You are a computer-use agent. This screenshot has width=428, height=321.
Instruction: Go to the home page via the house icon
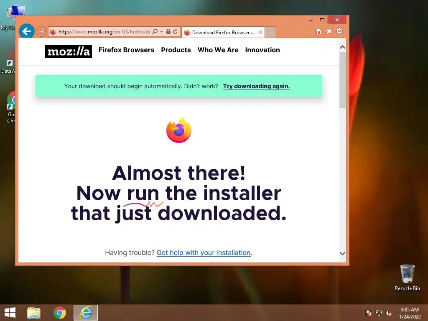[319, 31]
